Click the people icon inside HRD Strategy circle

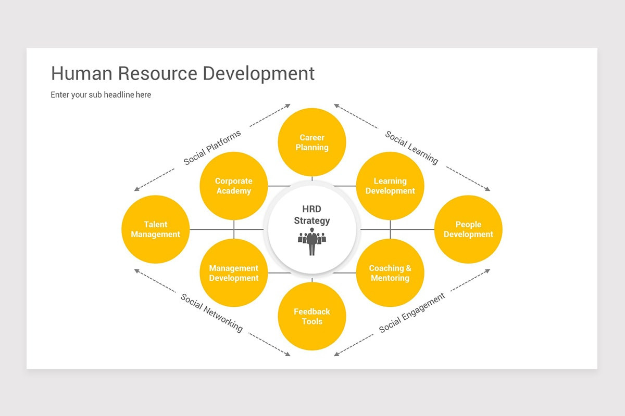point(312,239)
